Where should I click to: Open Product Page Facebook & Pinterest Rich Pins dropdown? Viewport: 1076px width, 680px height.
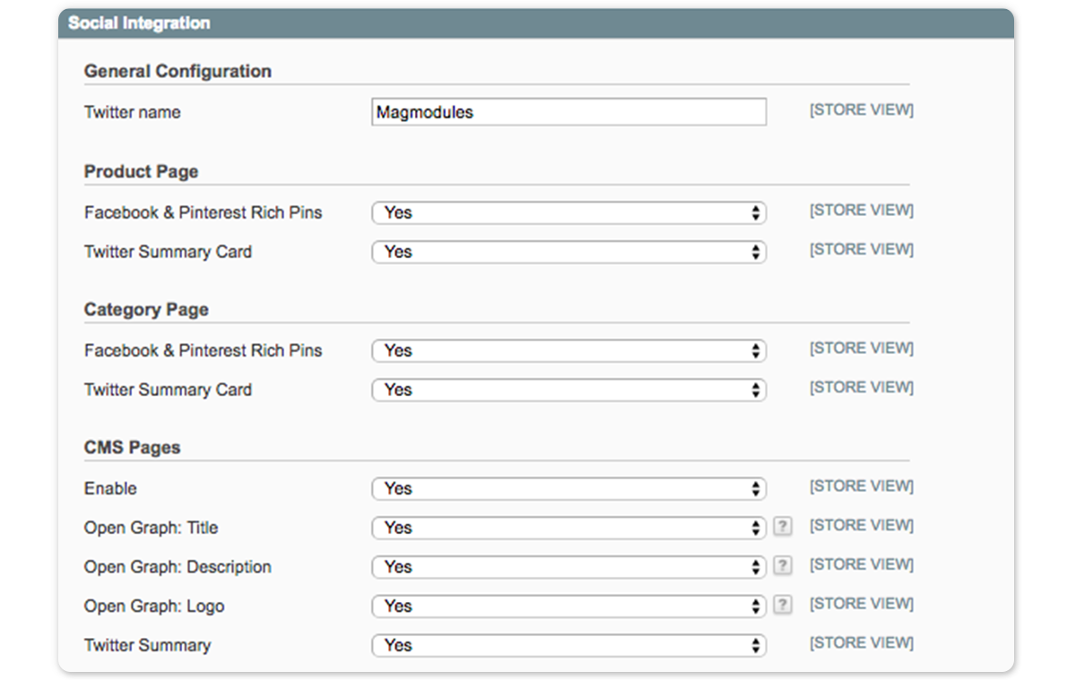[568, 212]
